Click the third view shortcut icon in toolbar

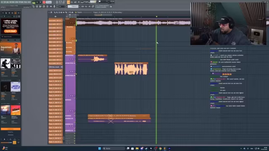coord(40,6)
